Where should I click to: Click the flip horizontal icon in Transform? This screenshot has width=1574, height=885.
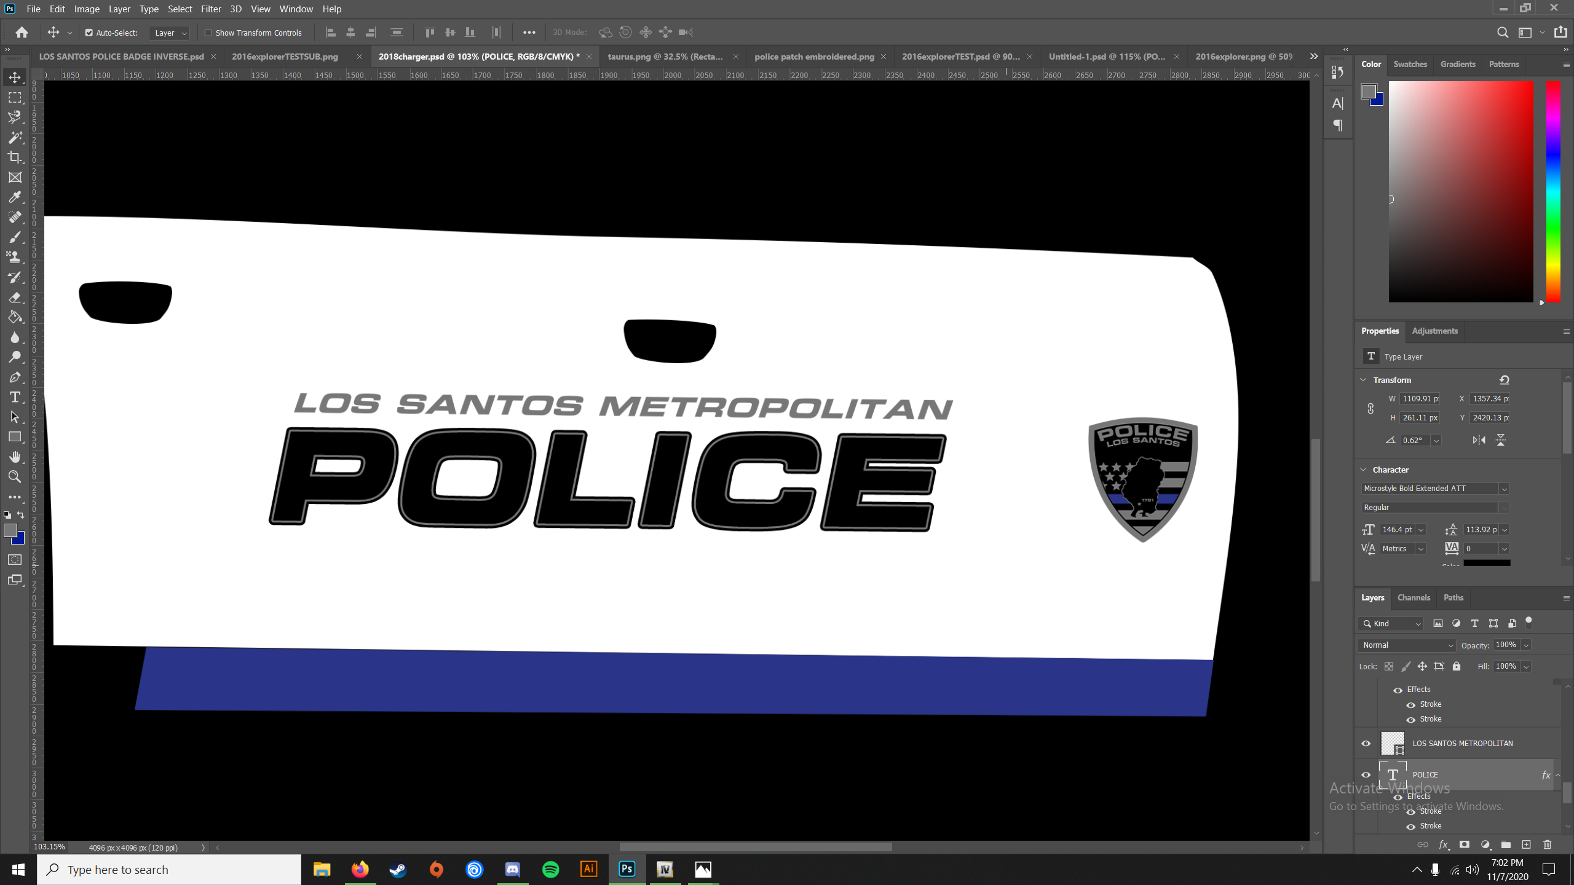1479,440
